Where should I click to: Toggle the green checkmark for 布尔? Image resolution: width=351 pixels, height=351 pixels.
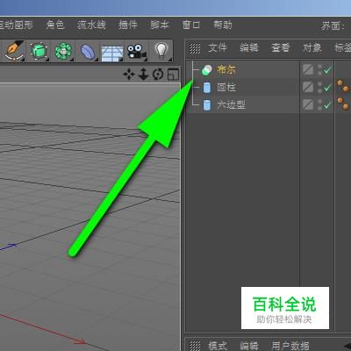tap(327, 70)
